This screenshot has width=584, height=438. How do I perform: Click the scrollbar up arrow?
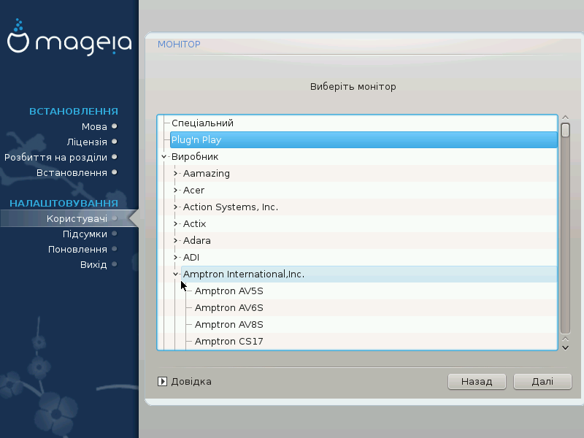[565, 118]
